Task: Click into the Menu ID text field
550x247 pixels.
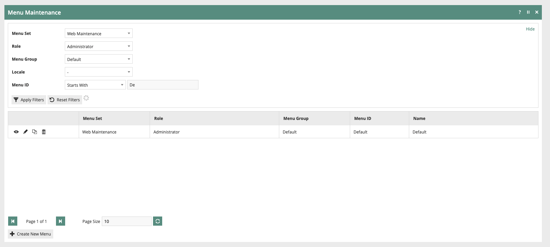Action: coord(163,85)
